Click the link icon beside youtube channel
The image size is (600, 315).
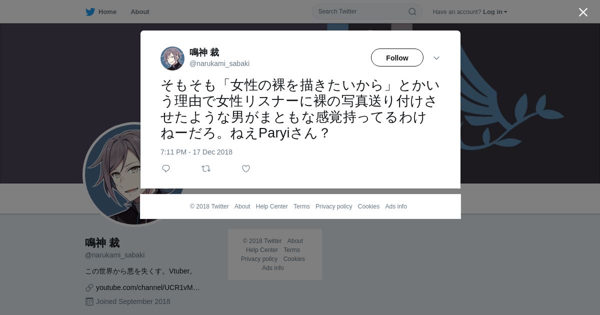click(89, 287)
